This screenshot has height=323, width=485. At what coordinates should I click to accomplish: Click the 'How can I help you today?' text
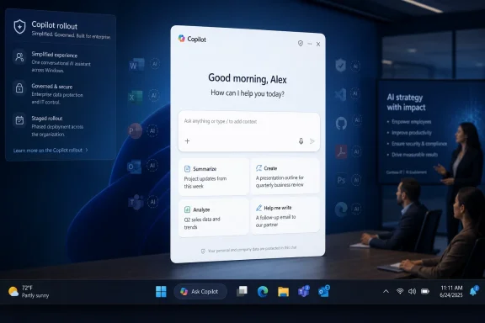[x=248, y=93]
